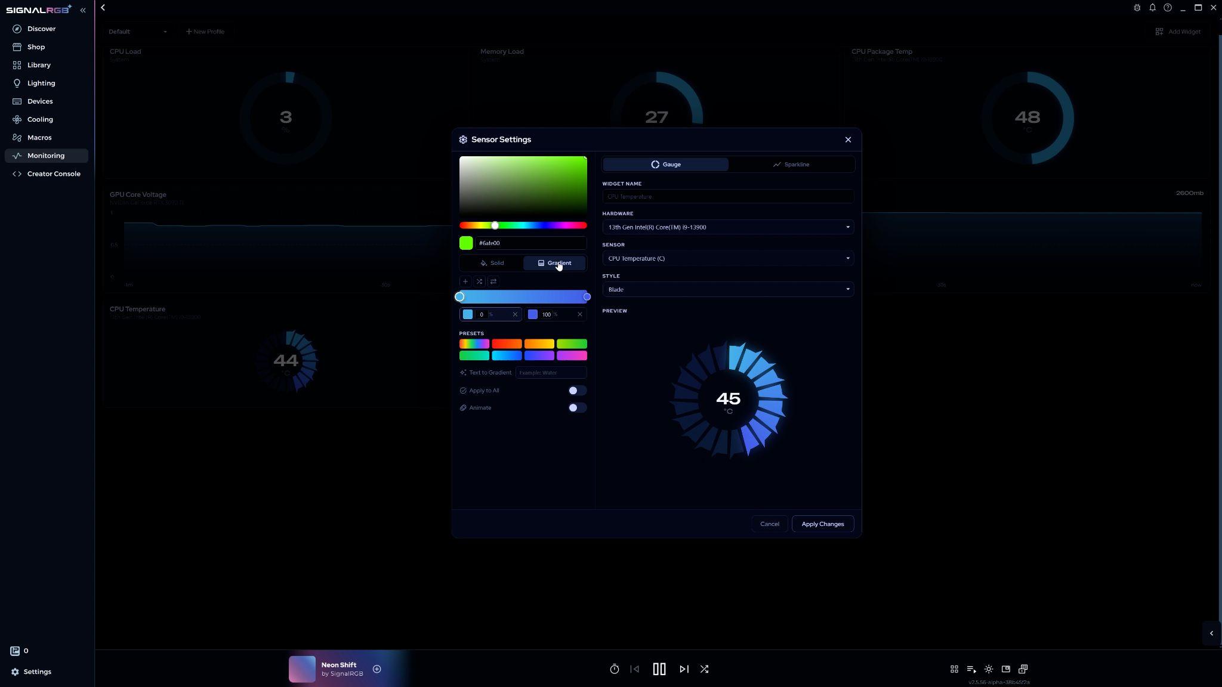1222x687 pixels.
Task: Select the purple-pink gradient preset
Action: [x=572, y=356]
